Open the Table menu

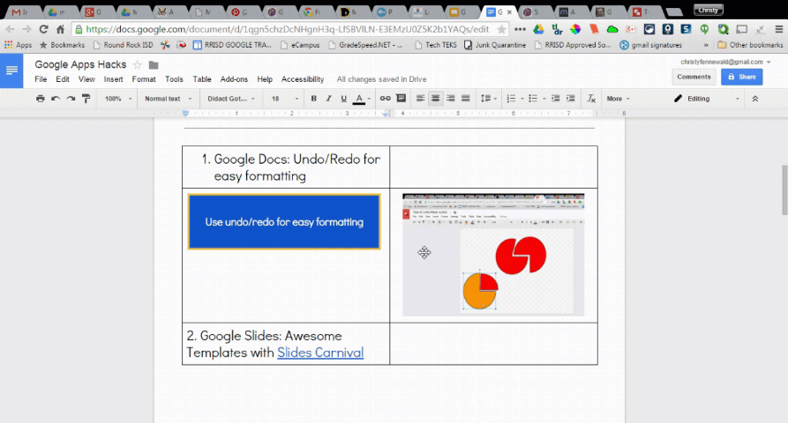[202, 79]
